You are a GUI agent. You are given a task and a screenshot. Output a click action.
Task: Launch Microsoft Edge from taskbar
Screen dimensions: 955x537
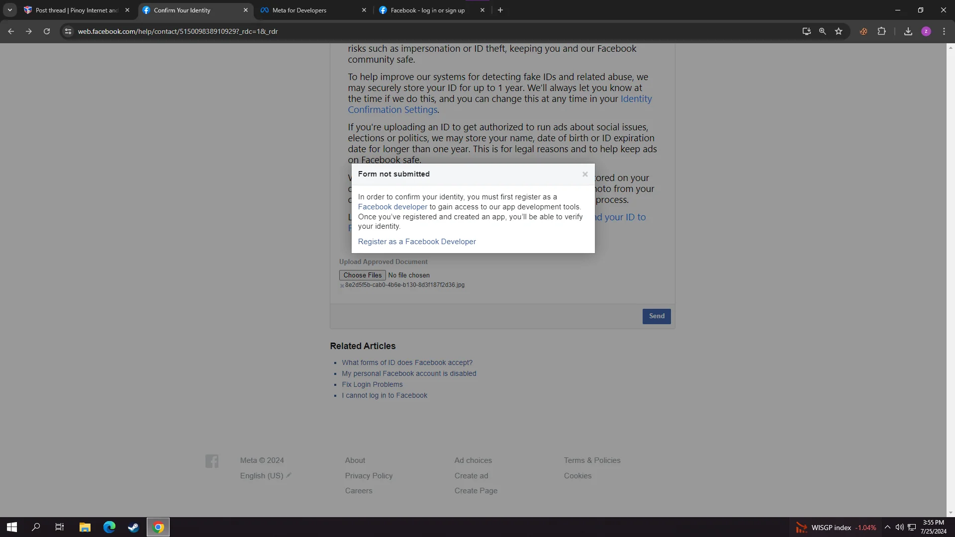point(109,527)
